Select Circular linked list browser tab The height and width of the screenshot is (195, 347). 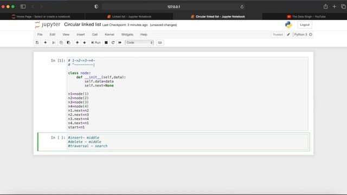218,17
